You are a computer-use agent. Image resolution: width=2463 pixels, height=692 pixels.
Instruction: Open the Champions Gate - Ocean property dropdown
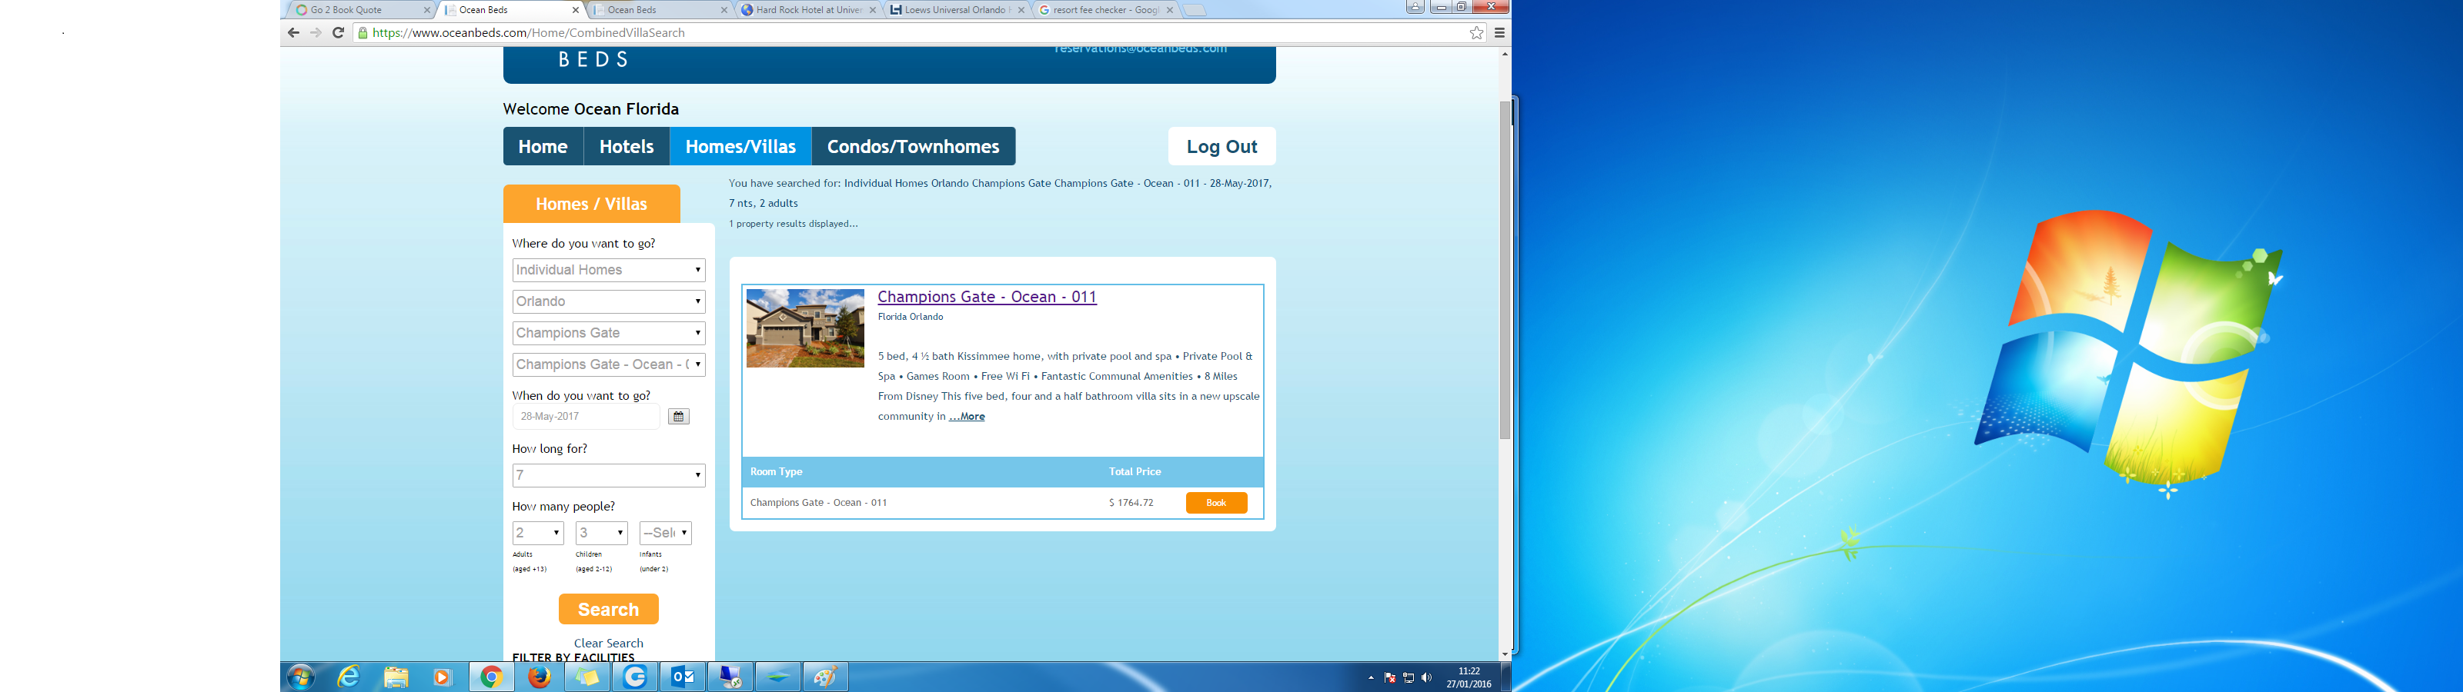click(609, 365)
